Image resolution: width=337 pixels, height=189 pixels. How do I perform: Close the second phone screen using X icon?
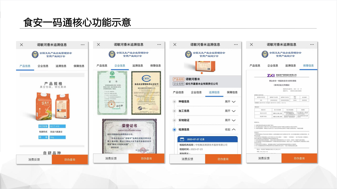98,45
